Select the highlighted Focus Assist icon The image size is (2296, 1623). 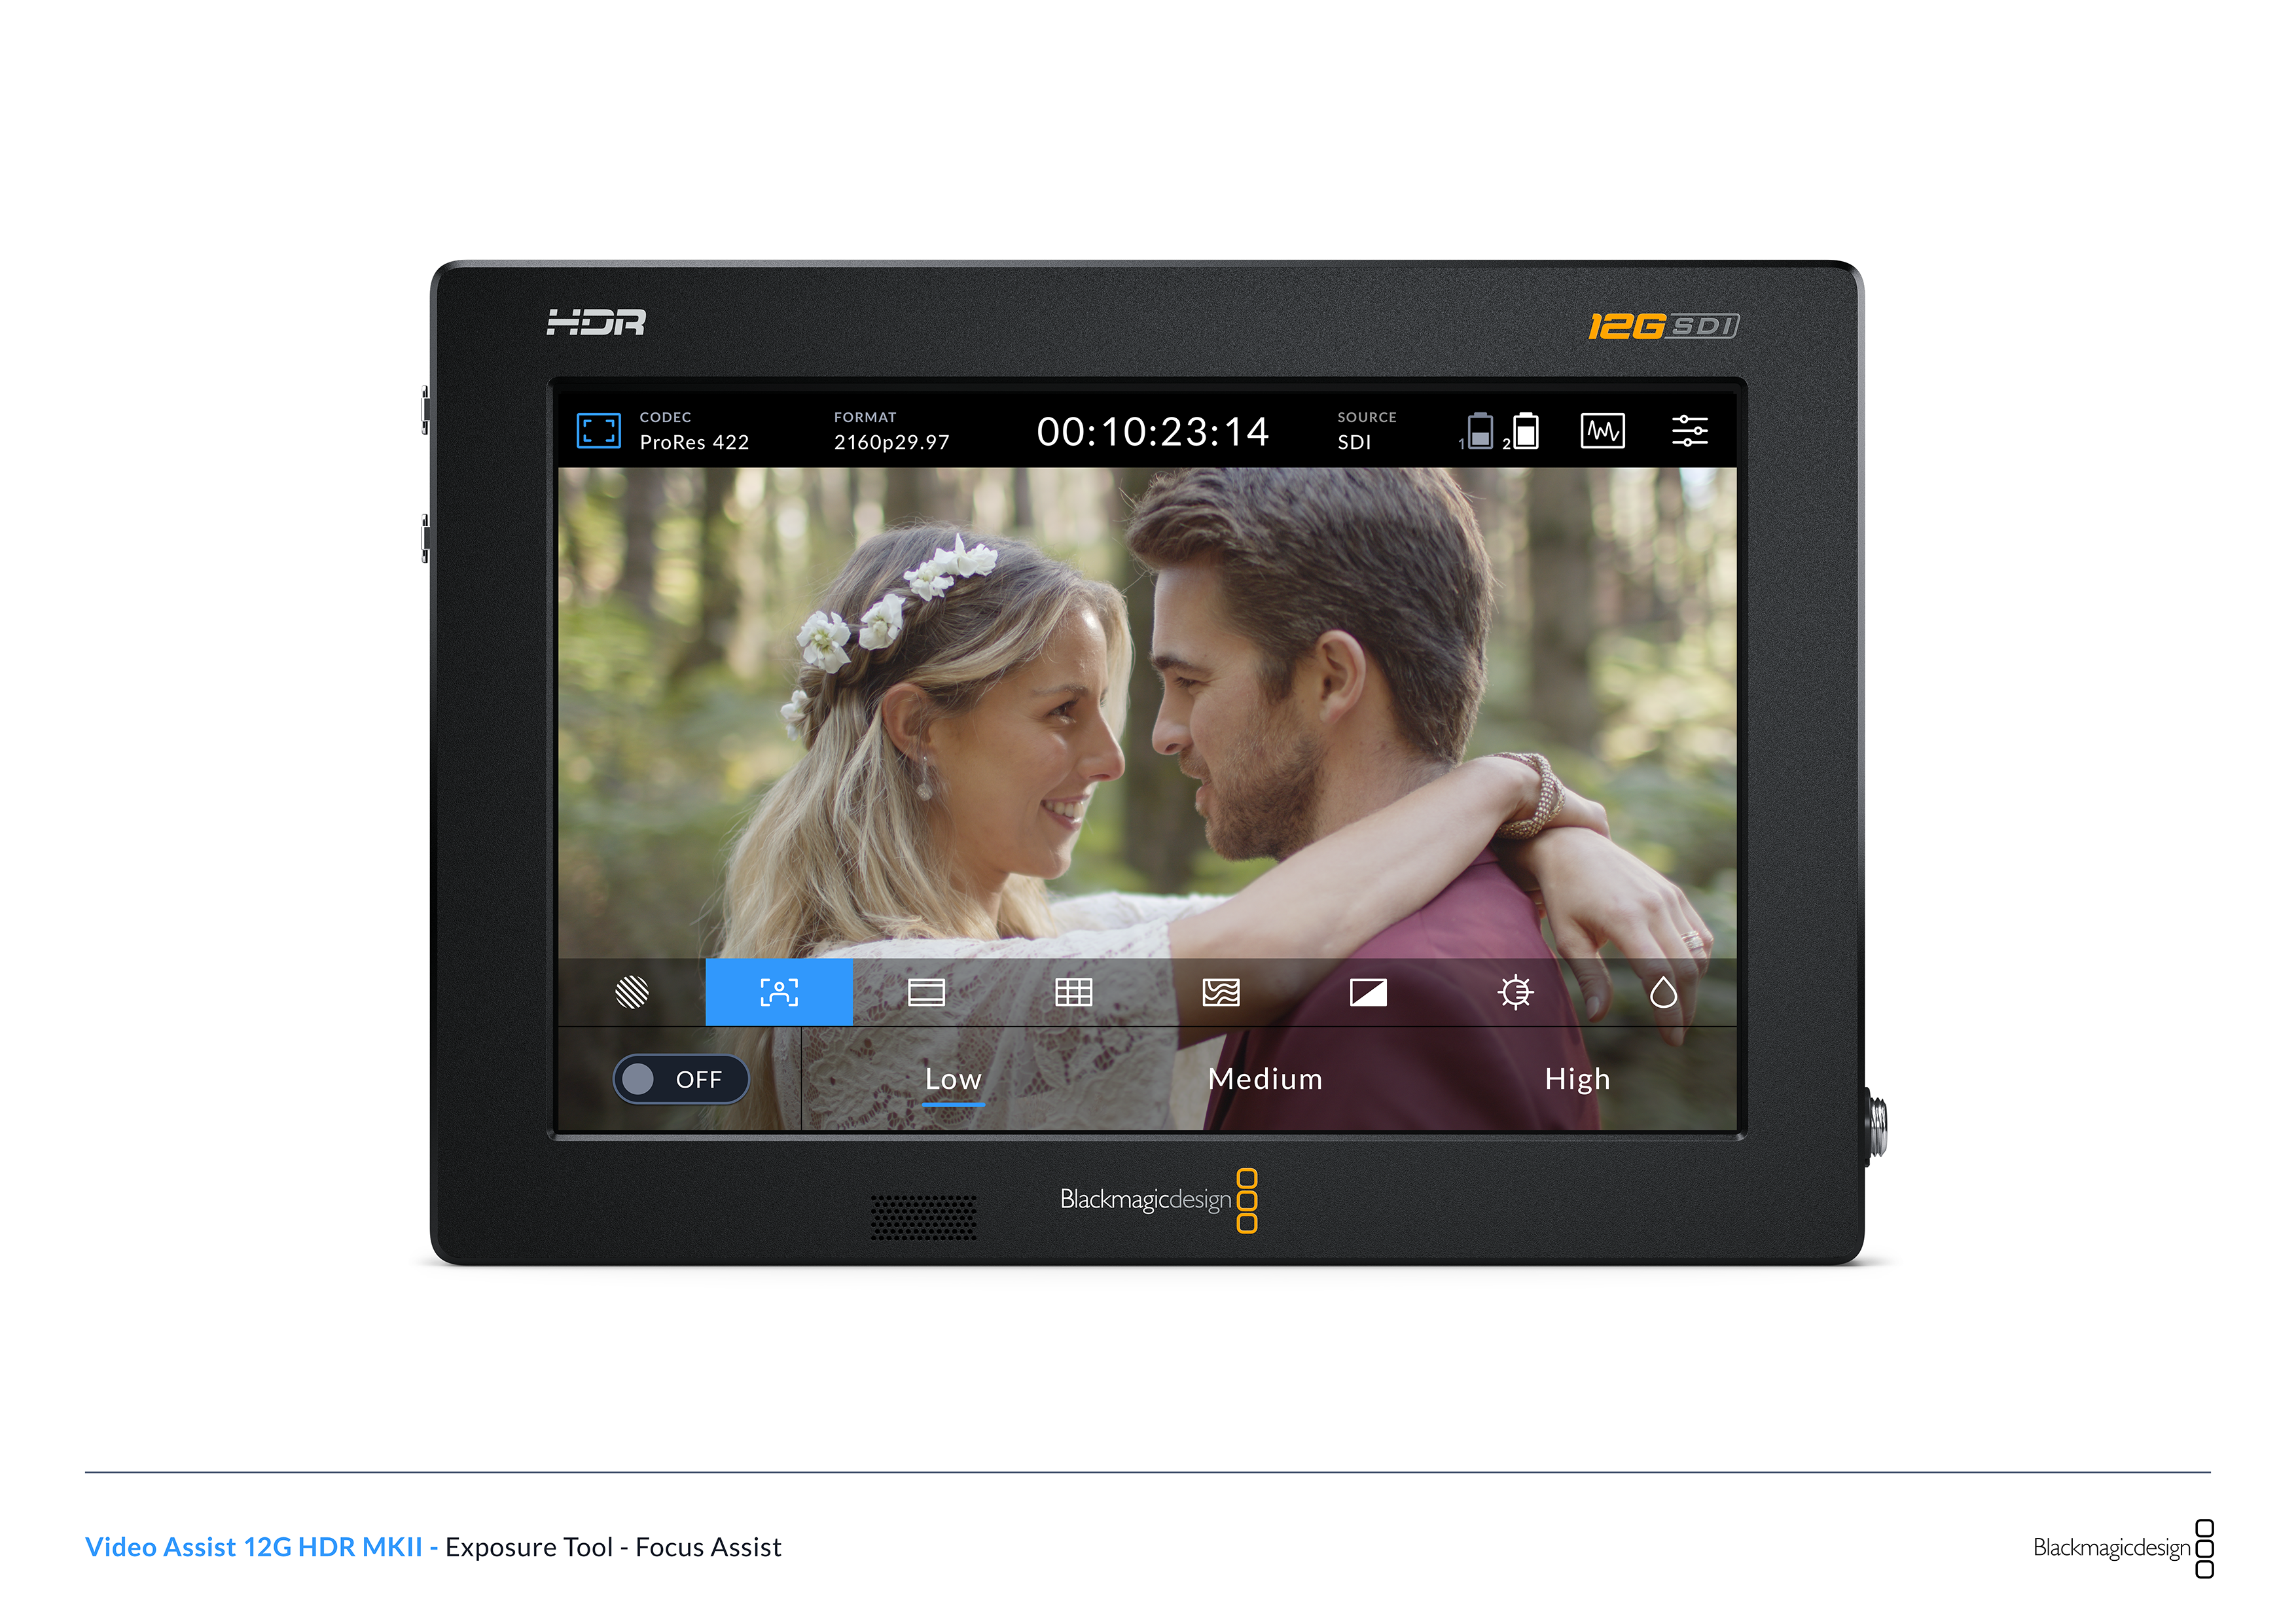pyautogui.click(x=779, y=992)
